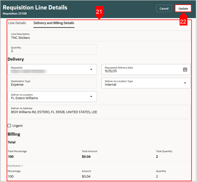Click the Internal location type value
This screenshot has width=197, height=182.
111,85
